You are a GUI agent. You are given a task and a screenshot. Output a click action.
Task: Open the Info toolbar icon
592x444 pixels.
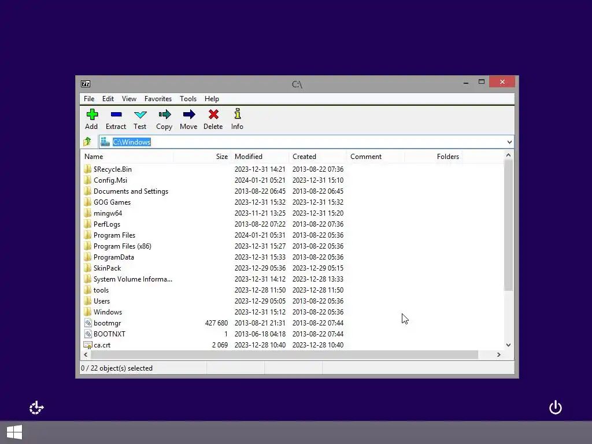pyautogui.click(x=237, y=114)
